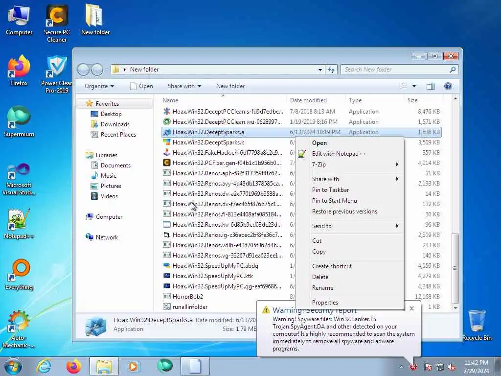This screenshot has height=376, width=501.
Task: Choose Edit with Notepad++ menu entry
Action: [x=350, y=154]
